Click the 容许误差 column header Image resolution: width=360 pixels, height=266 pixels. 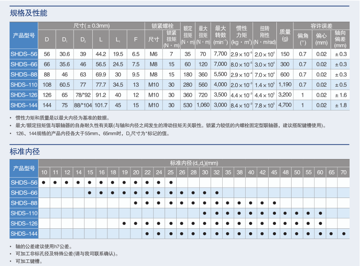click(x=321, y=26)
